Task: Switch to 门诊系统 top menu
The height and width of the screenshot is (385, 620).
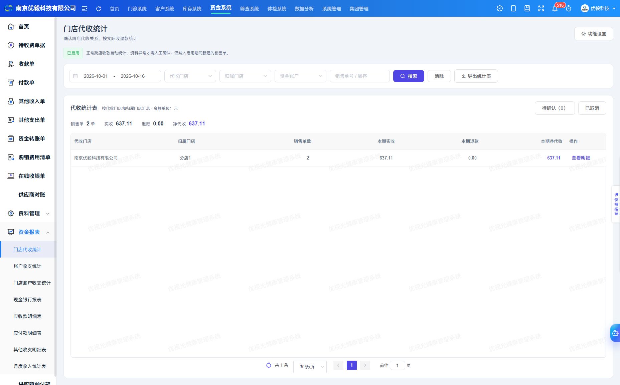Action: tap(137, 9)
